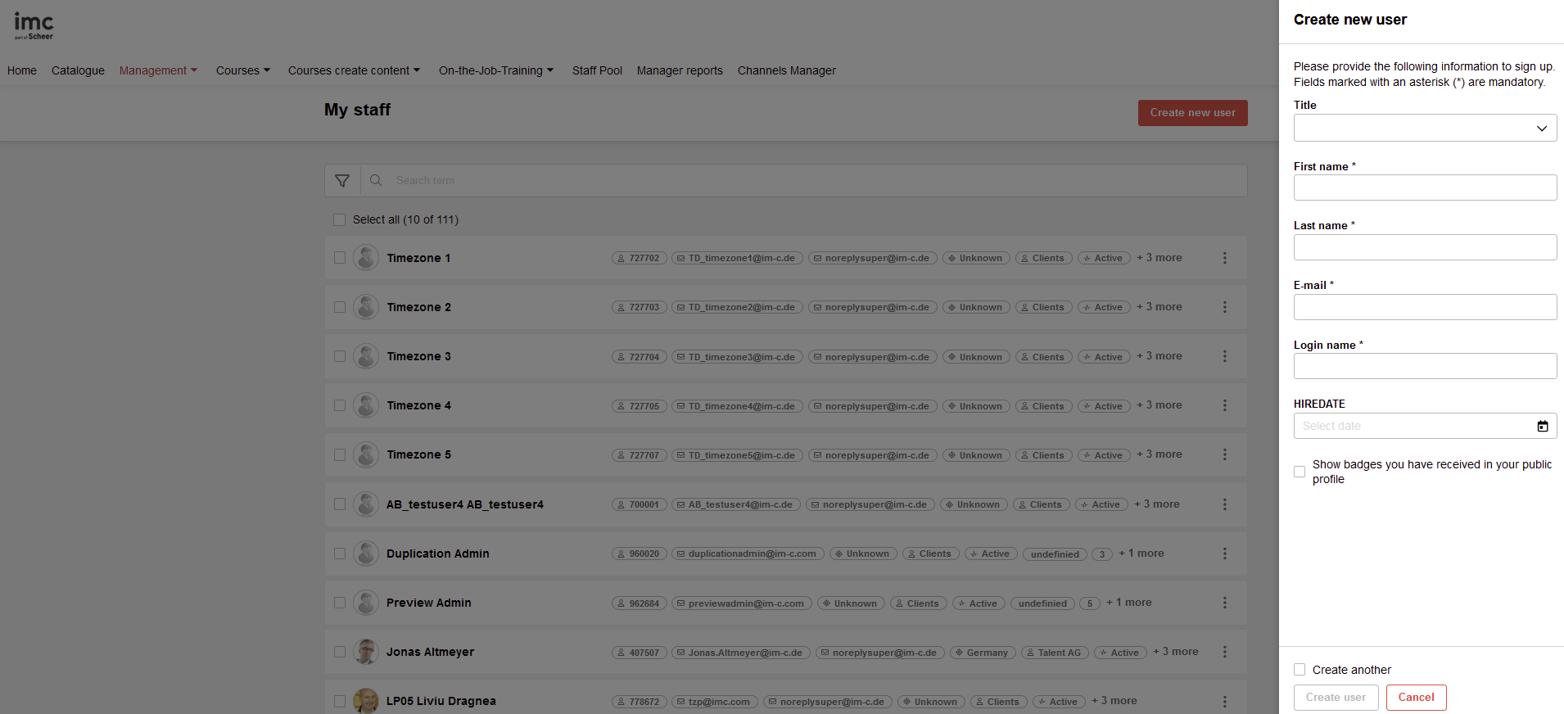Viewport: 1564px width, 714px height.
Task: Open the Staff Pool menu item
Action: coord(597,70)
